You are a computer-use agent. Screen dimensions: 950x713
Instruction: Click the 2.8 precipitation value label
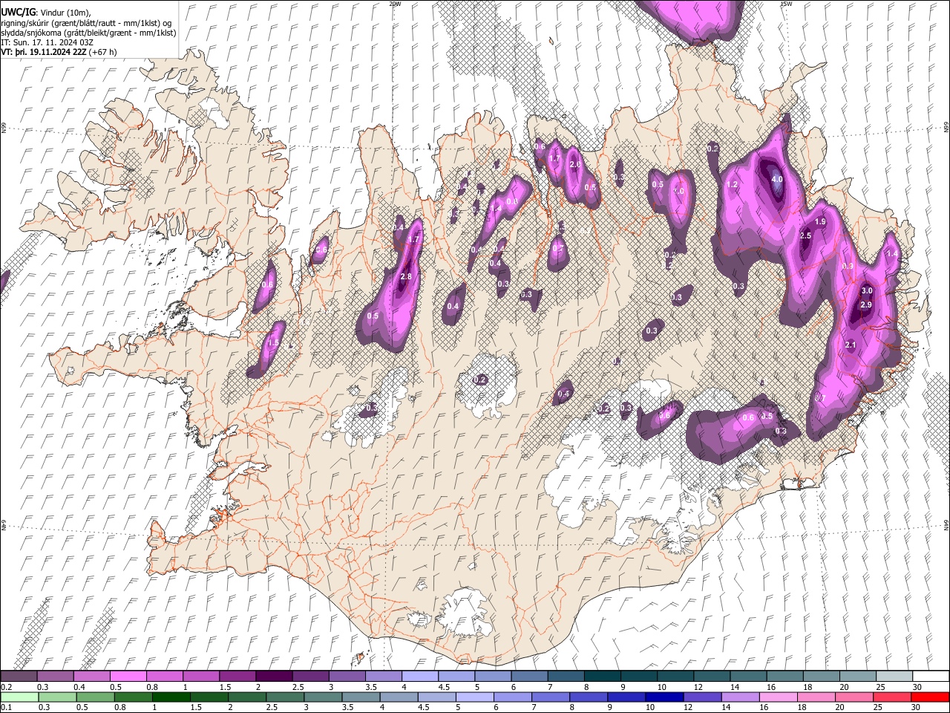click(406, 277)
